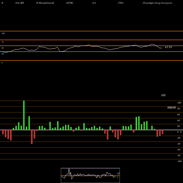Click the 50 level label on RSI axis
Image resolution: width=183 pixels, height=183 pixels.
[3, 48]
